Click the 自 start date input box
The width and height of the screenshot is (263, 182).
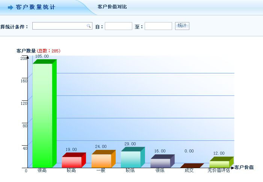118,26
